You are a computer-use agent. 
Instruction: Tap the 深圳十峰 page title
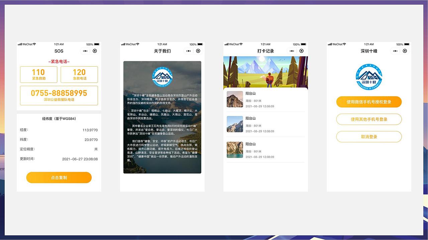369,51
